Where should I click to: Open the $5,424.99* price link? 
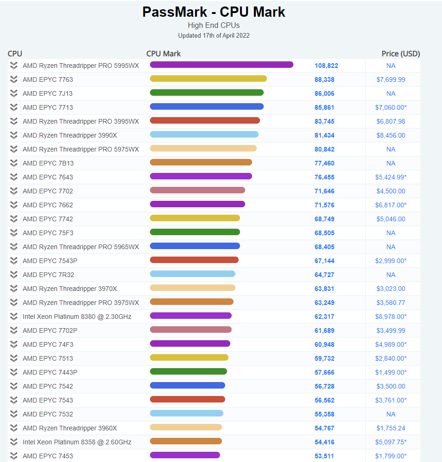point(391,177)
